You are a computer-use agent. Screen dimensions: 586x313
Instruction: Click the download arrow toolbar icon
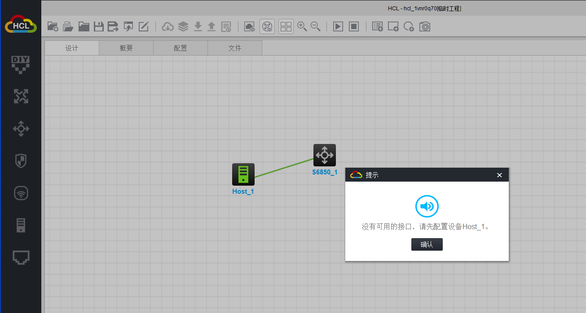pyautogui.click(x=198, y=26)
